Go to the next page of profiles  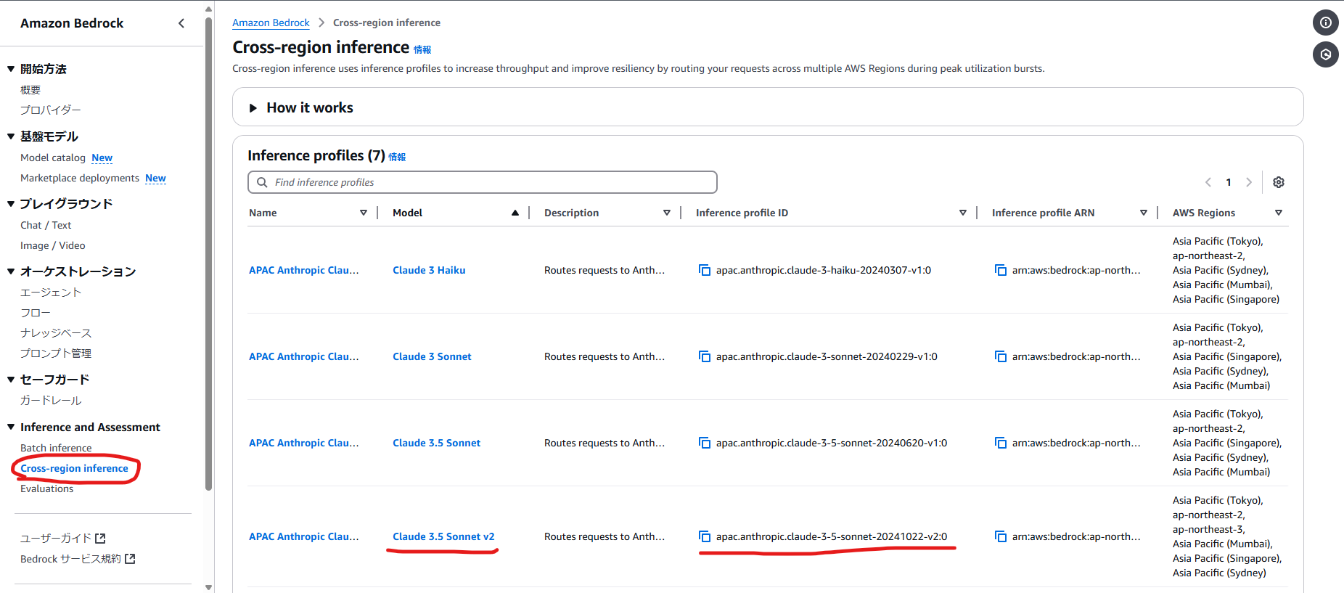pyautogui.click(x=1249, y=182)
